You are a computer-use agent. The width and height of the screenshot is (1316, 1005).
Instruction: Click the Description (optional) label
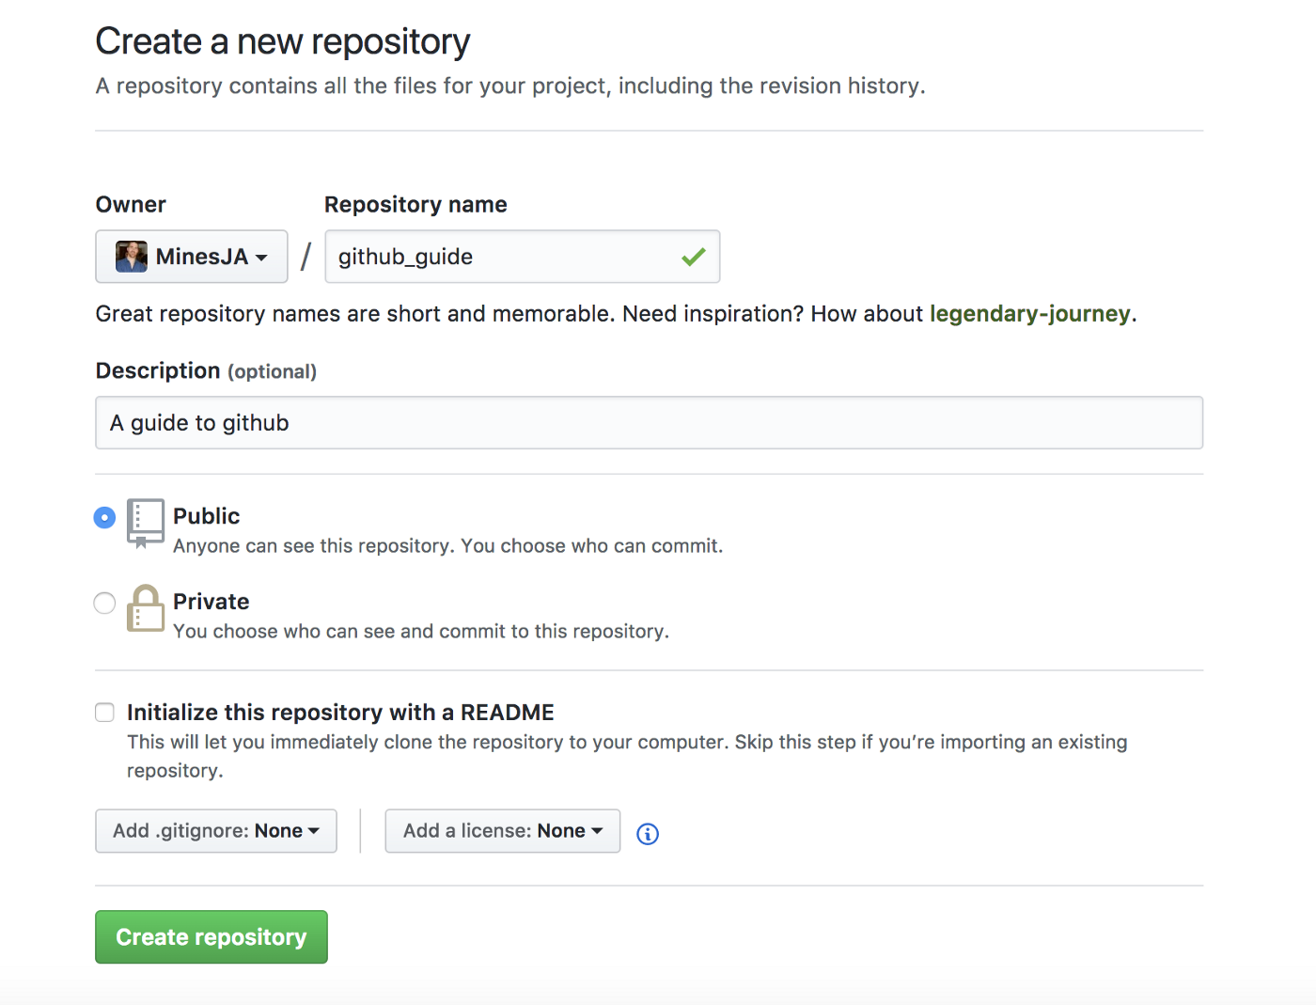[206, 371]
